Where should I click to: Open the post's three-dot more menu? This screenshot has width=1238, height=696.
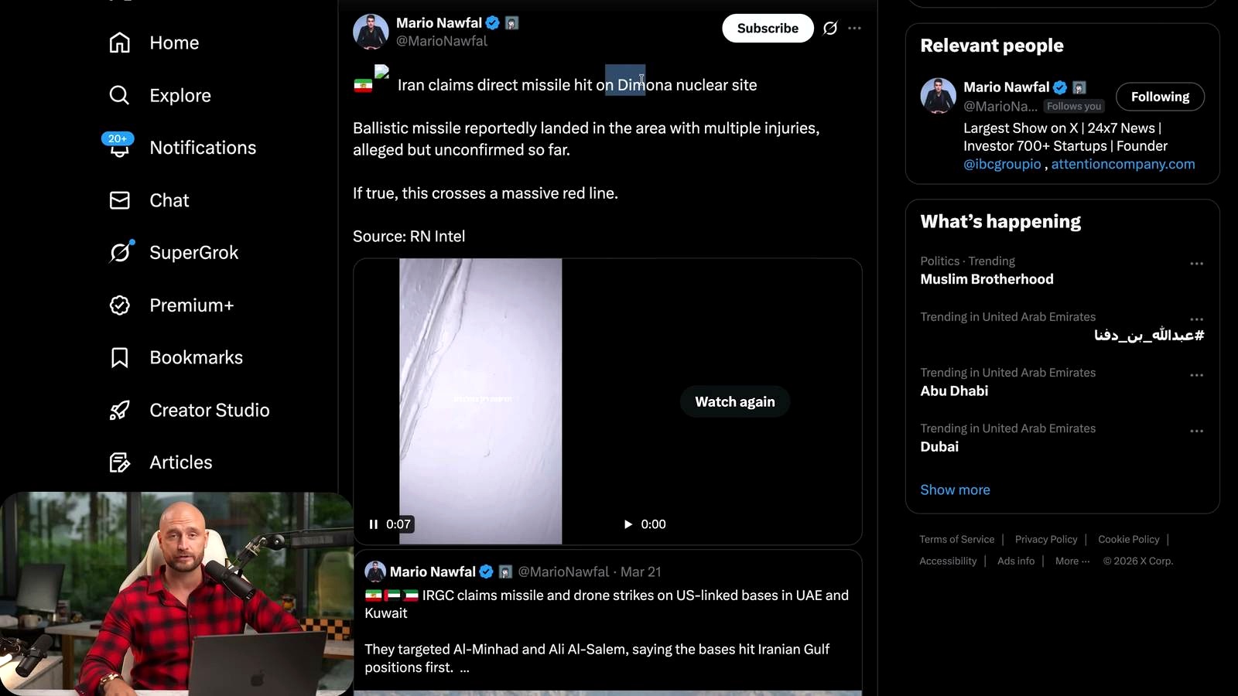click(x=854, y=28)
